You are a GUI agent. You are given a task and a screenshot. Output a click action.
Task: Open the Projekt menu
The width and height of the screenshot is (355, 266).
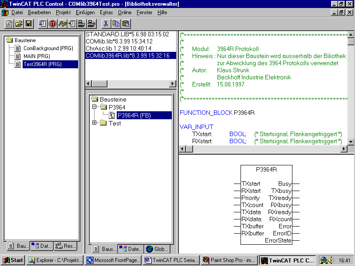pyautogui.click(x=63, y=12)
